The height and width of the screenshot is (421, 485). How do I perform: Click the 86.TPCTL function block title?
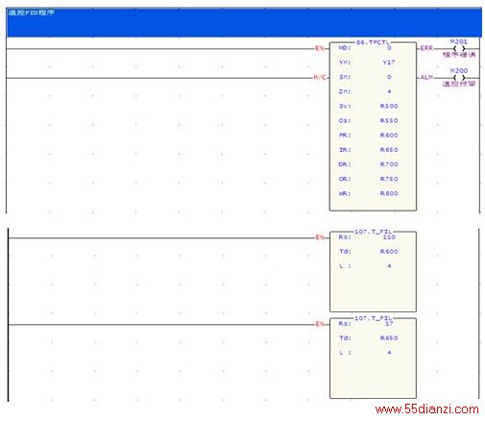click(373, 42)
